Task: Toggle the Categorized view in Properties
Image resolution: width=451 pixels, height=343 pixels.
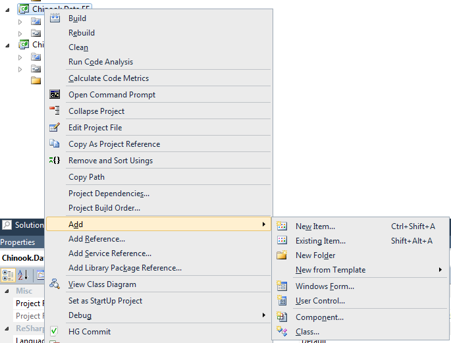Action: (8, 275)
